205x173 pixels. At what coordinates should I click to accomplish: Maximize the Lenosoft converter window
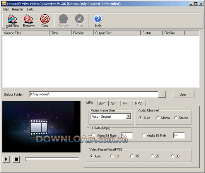pyautogui.click(x=196, y=3)
